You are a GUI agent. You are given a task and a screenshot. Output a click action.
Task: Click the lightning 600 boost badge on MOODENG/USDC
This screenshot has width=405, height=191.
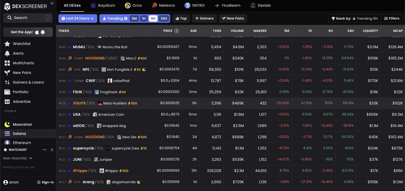point(142,58)
